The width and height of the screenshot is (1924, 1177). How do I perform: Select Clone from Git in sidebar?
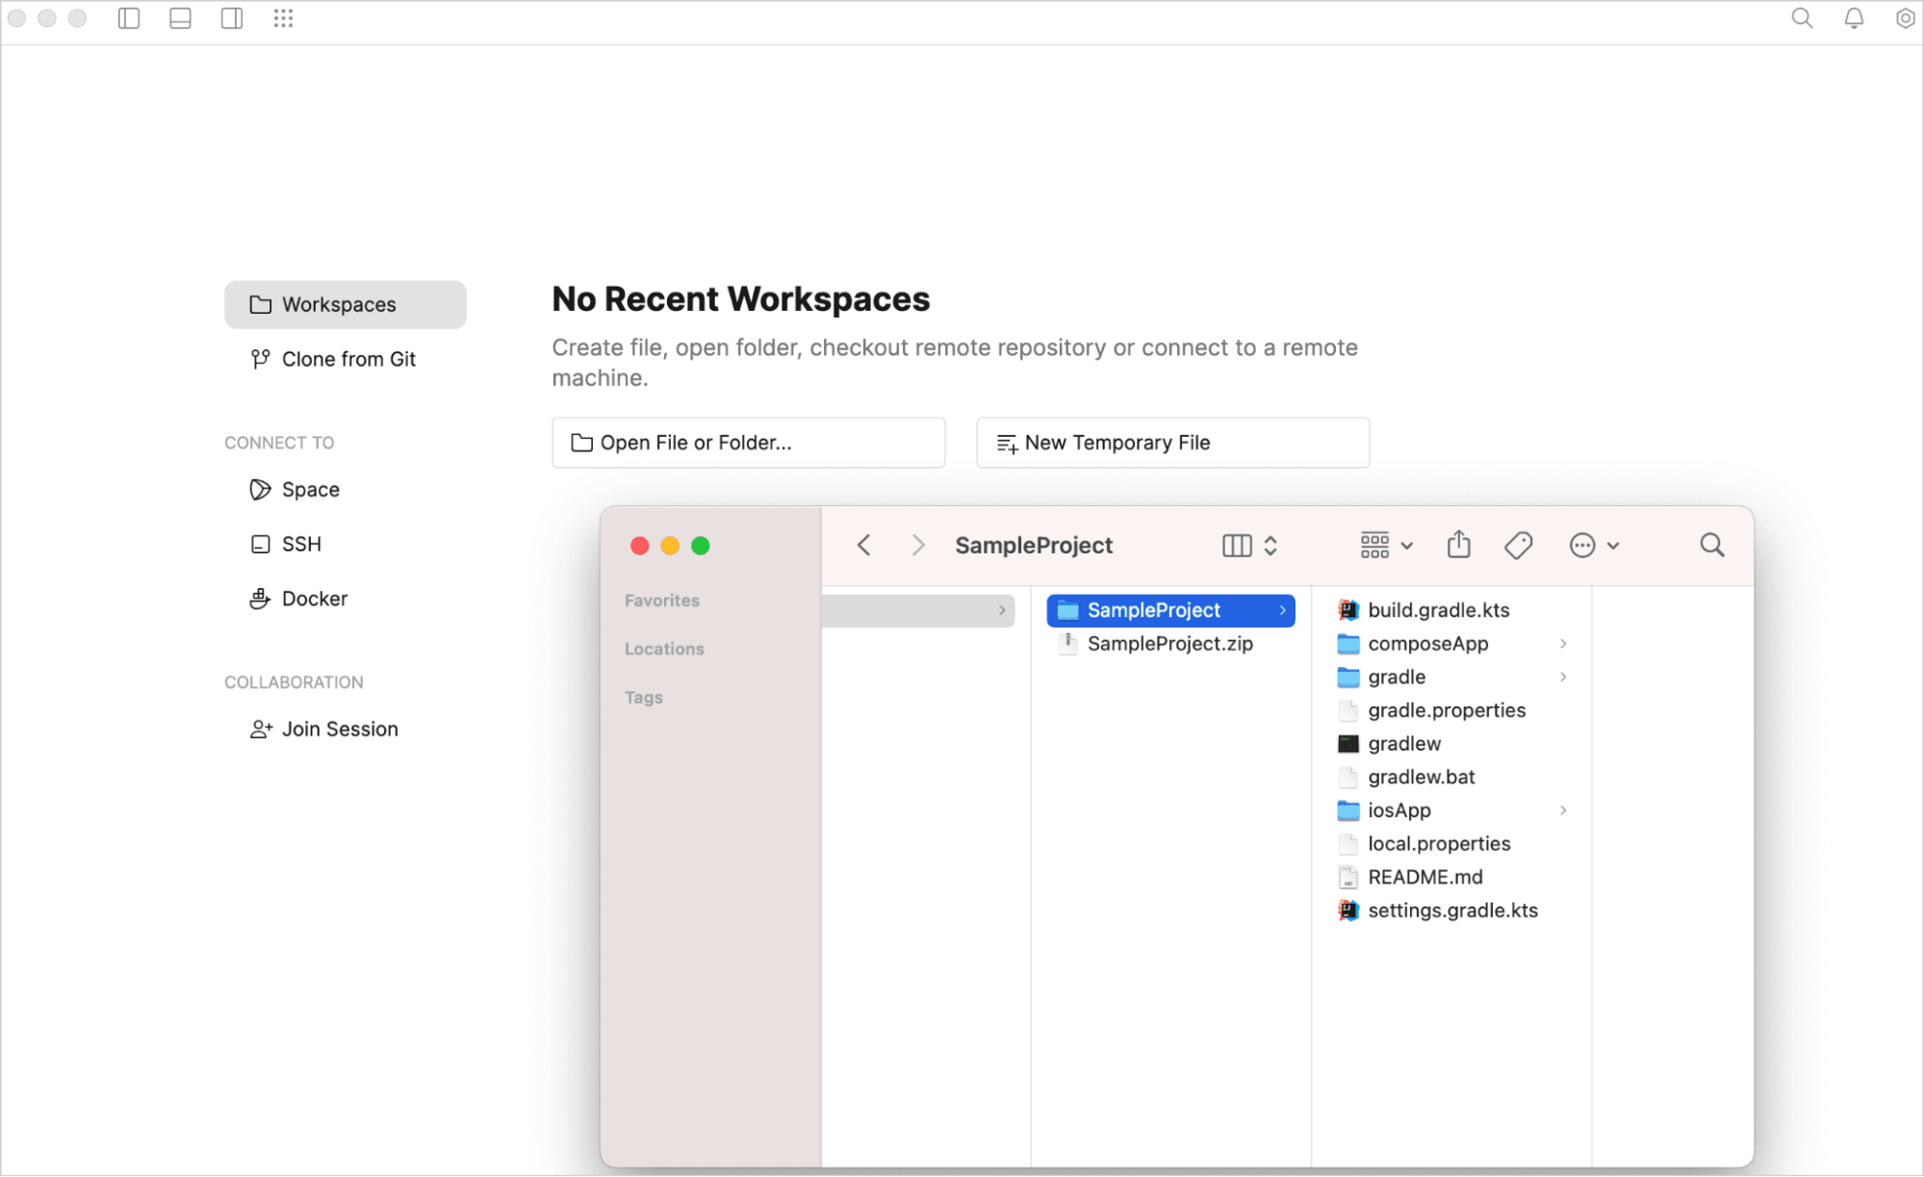(x=347, y=359)
